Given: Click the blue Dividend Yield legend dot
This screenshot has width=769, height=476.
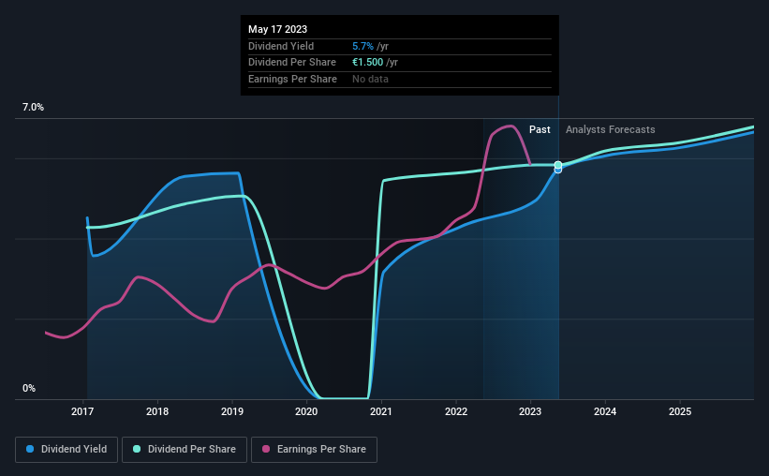Looking at the screenshot, I should (30, 449).
